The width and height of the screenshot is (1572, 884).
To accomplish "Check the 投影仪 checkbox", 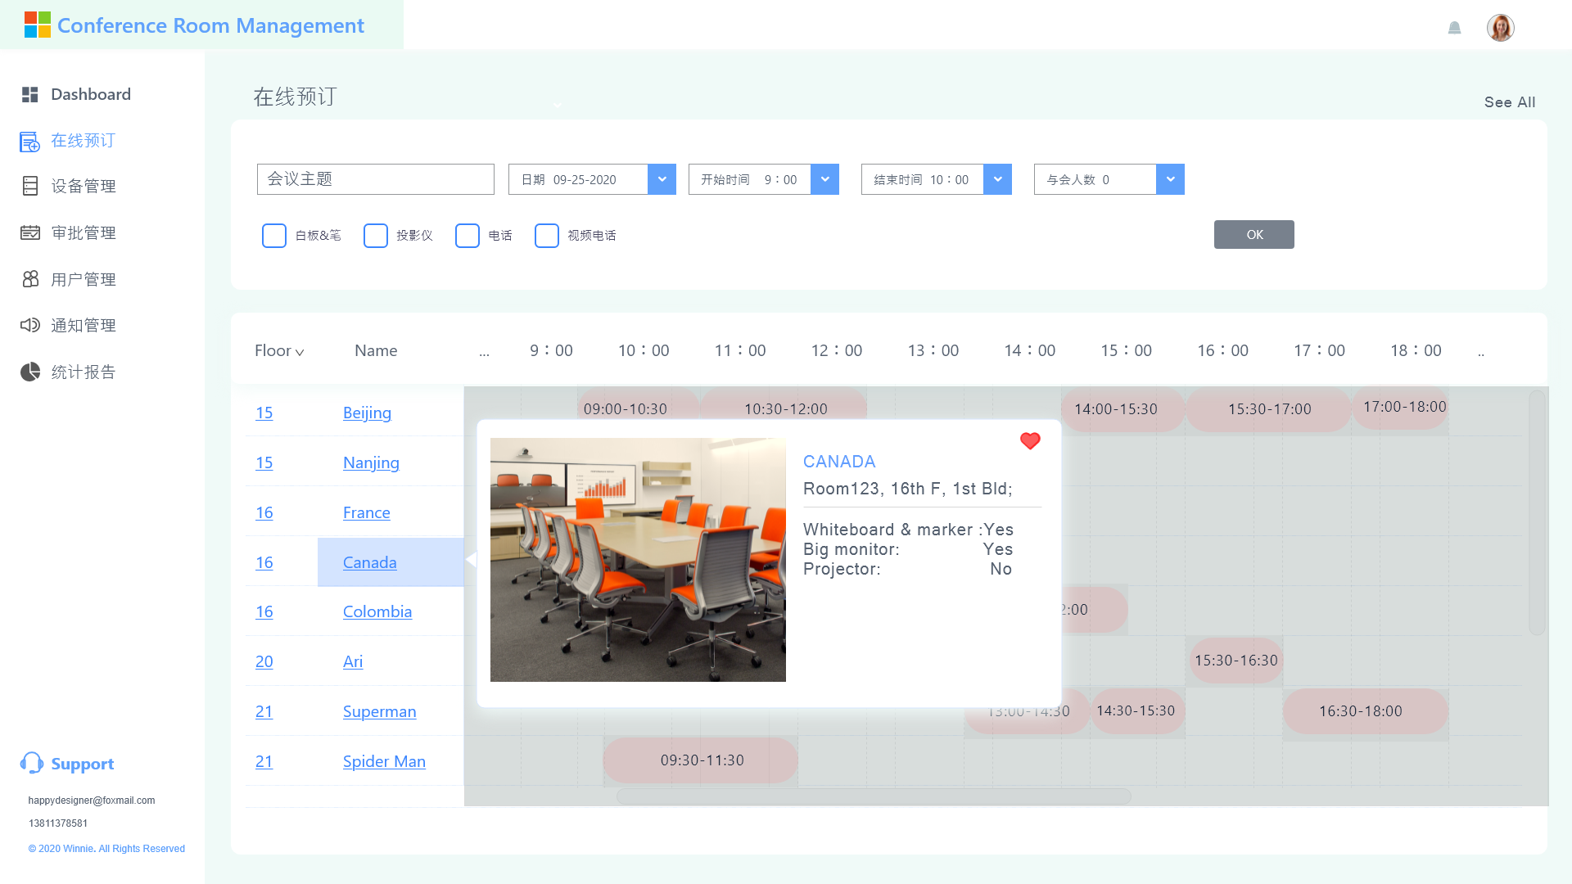I will (376, 236).
